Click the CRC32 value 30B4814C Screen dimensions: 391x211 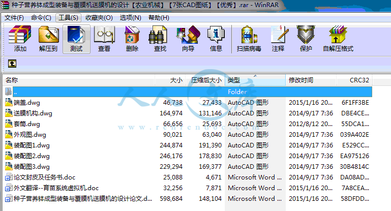354,167
